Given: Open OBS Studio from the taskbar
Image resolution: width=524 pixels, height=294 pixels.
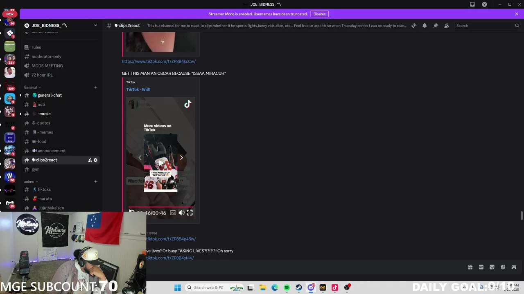Looking at the screenshot, I should (x=347, y=287).
